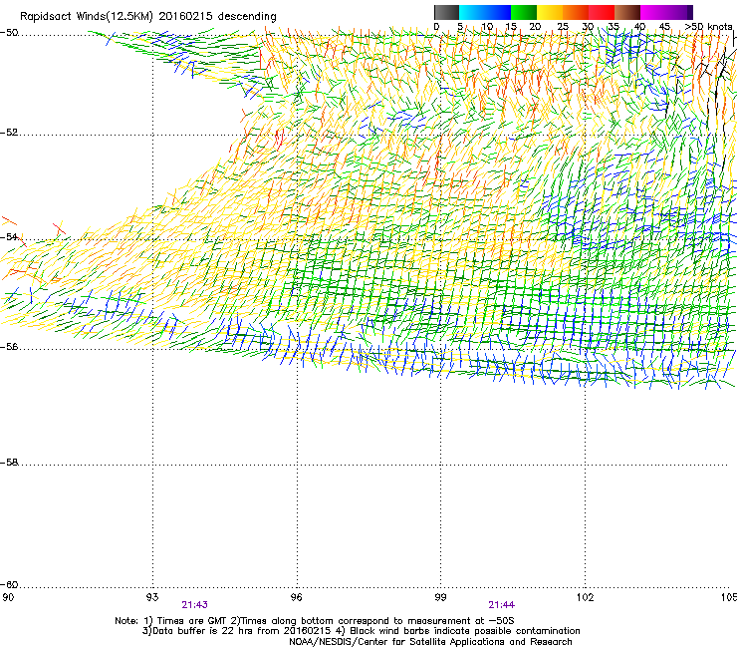Click the dark purple >50 knots legend segment
737x648 pixels.
(690, 12)
